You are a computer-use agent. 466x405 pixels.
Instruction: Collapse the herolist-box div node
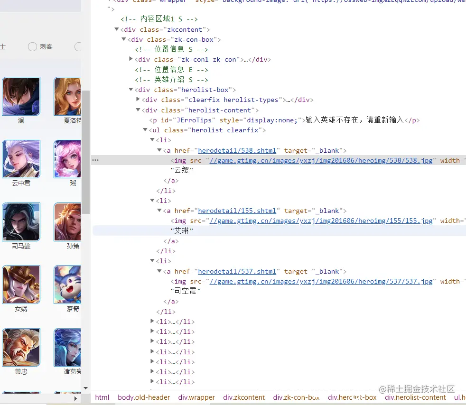[131, 89]
